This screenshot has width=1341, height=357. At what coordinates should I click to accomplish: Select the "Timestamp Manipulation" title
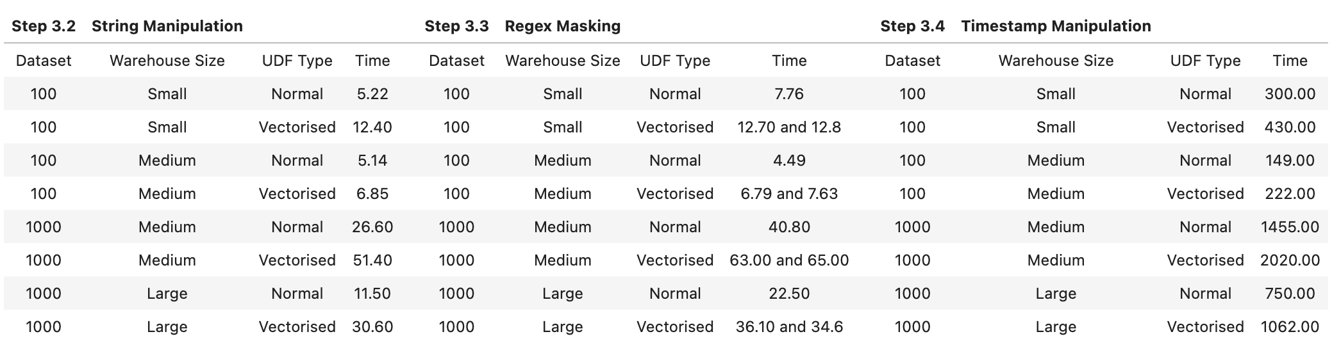[1056, 26]
